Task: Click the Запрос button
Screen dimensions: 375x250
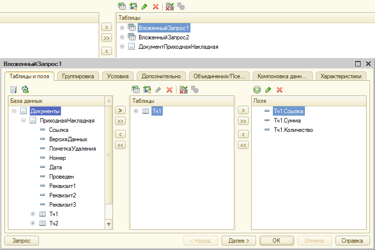Action: coord(22,241)
